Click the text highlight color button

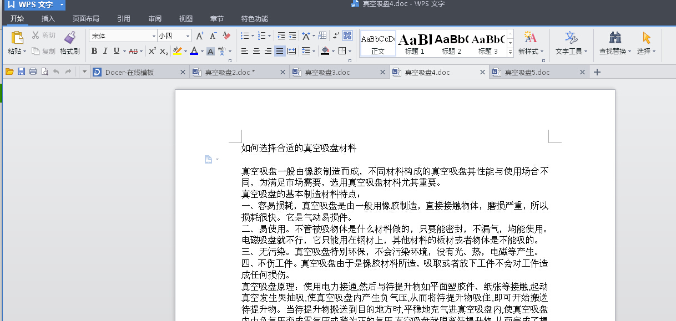click(177, 51)
